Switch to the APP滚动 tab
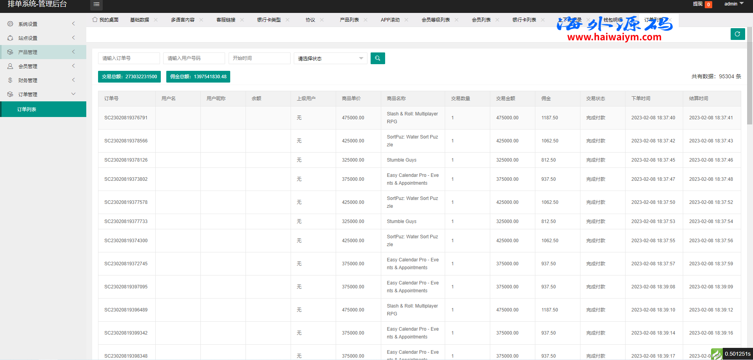This screenshot has width=753, height=360. point(390,20)
